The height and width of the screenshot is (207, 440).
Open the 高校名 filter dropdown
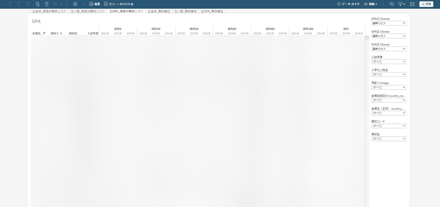tap(388, 139)
